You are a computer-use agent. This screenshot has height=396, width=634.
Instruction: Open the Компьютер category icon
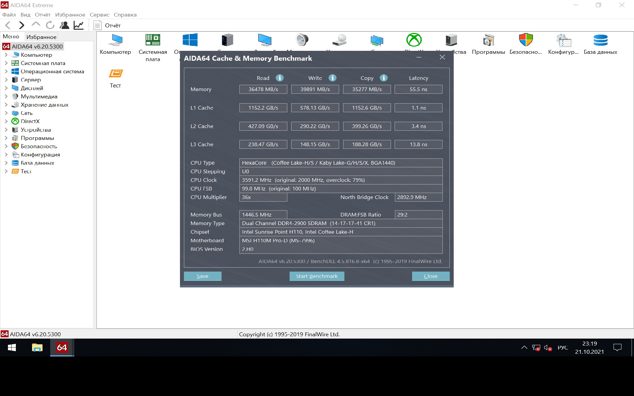click(x=115, y=41)
